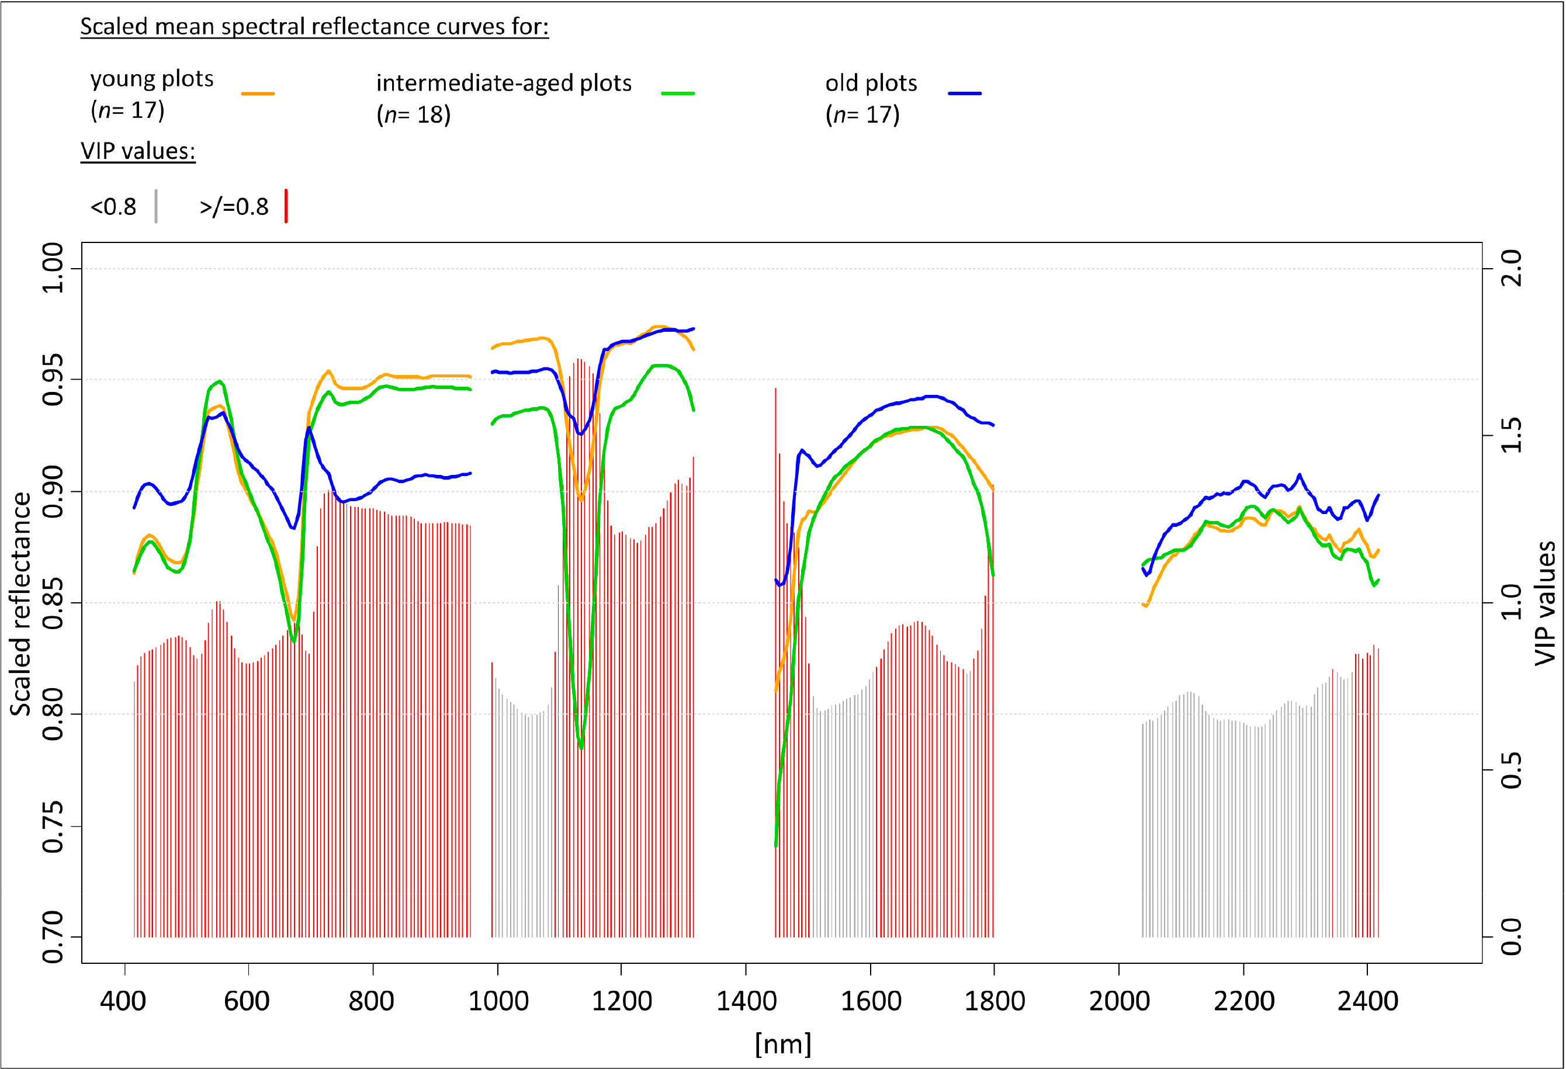This screenshot has height=1069, width=1566.
Task: Click the 2400 tick label on x-axis
Action: point(1367,1001)
